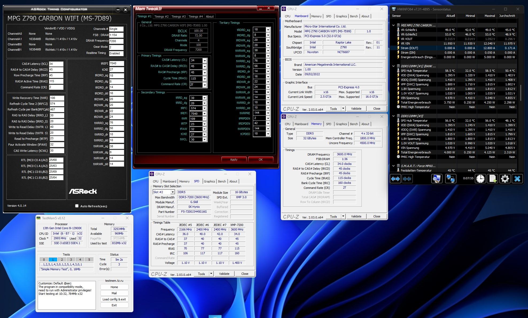Click the chip icon of DDR5 DIMM [#3] group
The image size is (528, 318).
click(x=398, y=116)
